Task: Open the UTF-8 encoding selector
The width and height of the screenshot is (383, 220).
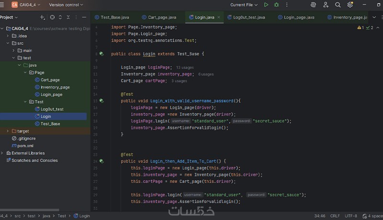Action: [351, 216]
